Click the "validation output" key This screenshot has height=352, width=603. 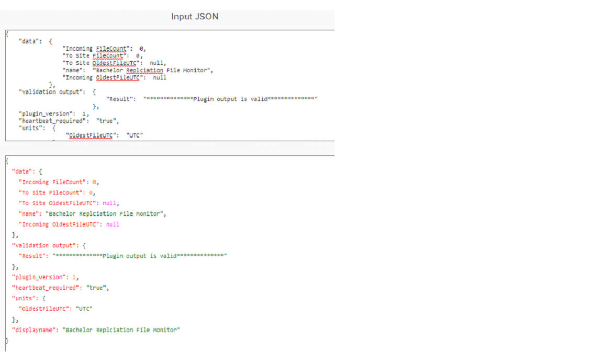tap(52, 92)
